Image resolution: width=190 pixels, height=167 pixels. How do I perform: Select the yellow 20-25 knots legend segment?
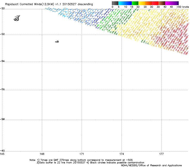[142, 3]
